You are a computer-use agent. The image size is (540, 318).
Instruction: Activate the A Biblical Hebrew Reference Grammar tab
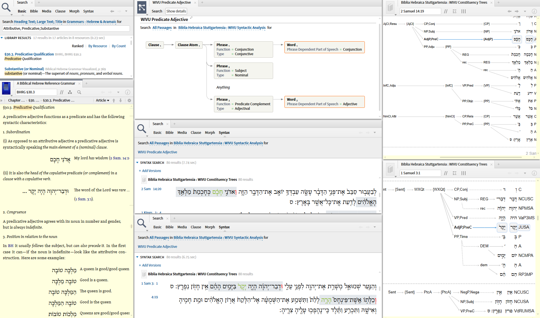tap(46, 83)
